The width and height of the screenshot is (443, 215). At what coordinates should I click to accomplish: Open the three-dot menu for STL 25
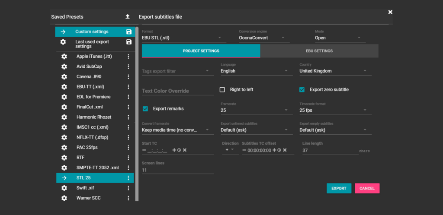click(x=128, y=178)
